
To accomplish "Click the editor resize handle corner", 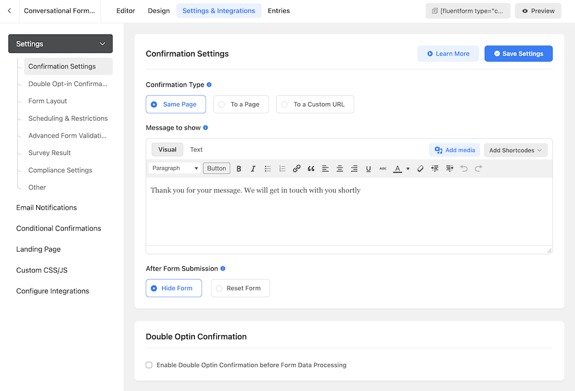I will tap(549, 250).
